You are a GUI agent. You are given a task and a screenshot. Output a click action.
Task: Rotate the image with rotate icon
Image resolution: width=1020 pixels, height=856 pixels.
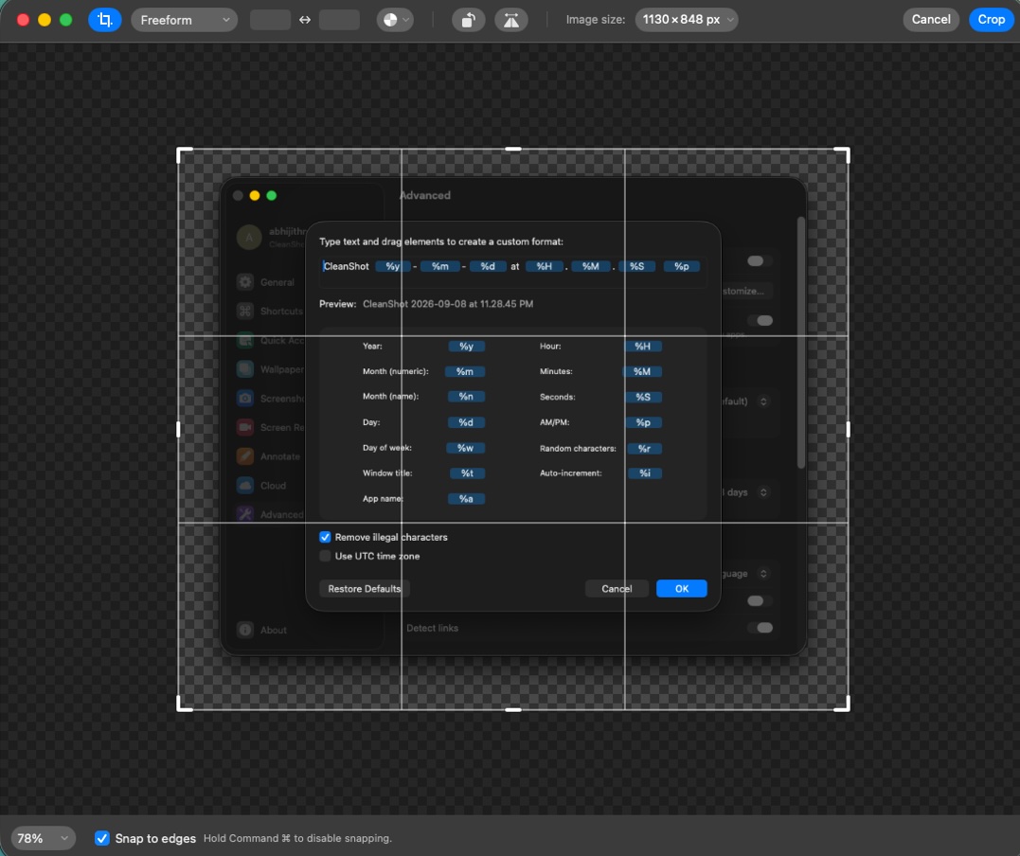pyautogui.click(x=469, y=20)
